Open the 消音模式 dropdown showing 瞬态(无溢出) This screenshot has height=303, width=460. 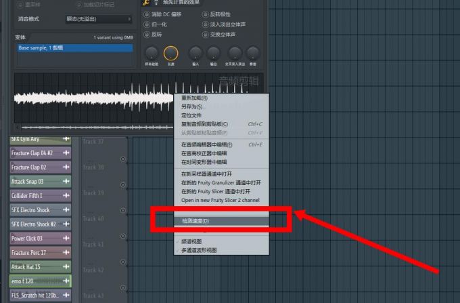tap(98, 19)
